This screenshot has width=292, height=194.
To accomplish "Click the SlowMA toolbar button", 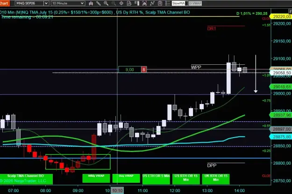I will click(178, 3).
